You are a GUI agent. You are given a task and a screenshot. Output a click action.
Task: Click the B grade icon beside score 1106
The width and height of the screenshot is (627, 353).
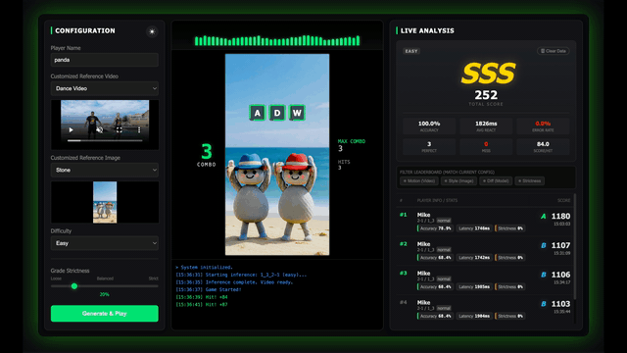click(544, 275)
